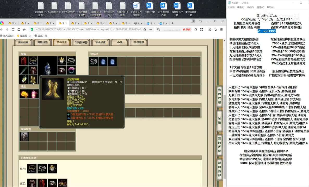The image size is (309, 187).
Task: Bookmark page using star in address bar
Action: pyautogui.click(x=145, y=29)
